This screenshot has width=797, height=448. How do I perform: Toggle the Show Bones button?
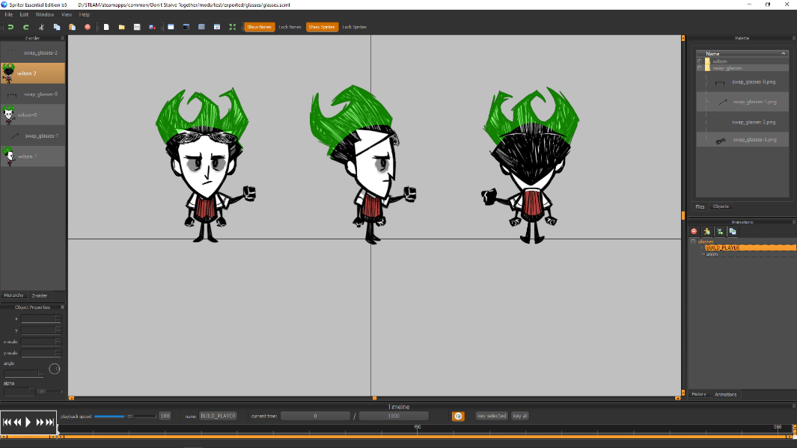[259, 27]
